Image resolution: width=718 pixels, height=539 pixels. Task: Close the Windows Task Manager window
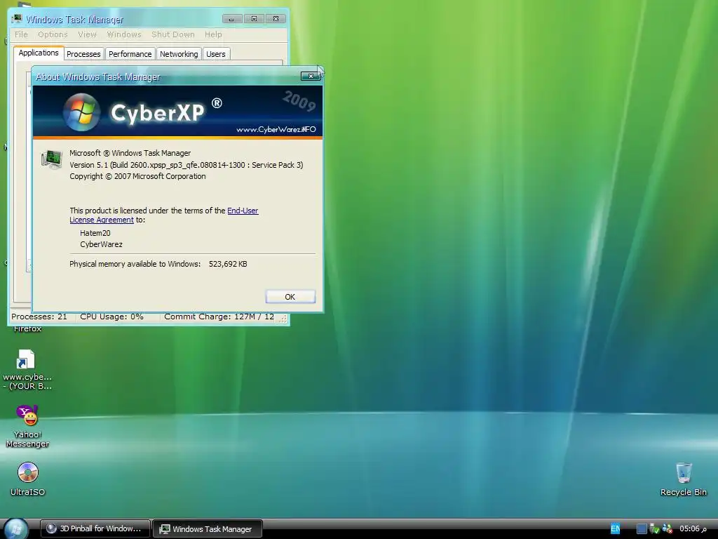pos(276,19)
